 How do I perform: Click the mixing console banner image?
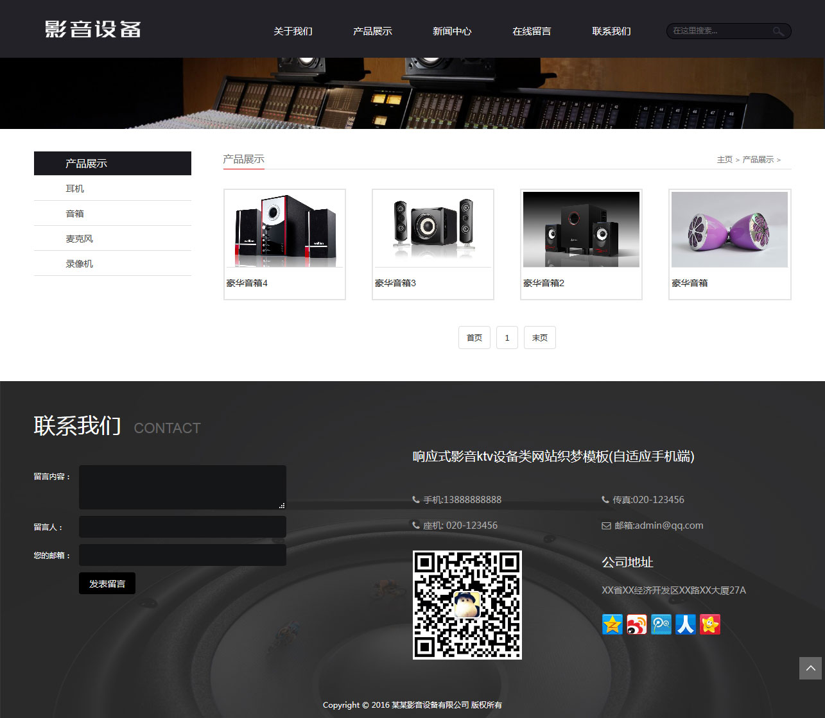[x=412, y=93]
